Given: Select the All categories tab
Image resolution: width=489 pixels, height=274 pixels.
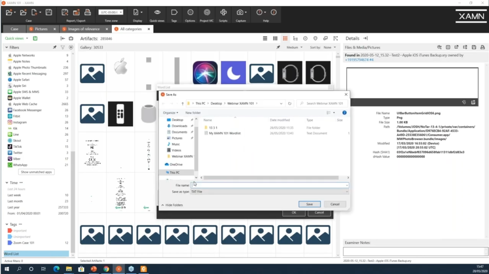Looking at the screenshot, I should (131, 29).
